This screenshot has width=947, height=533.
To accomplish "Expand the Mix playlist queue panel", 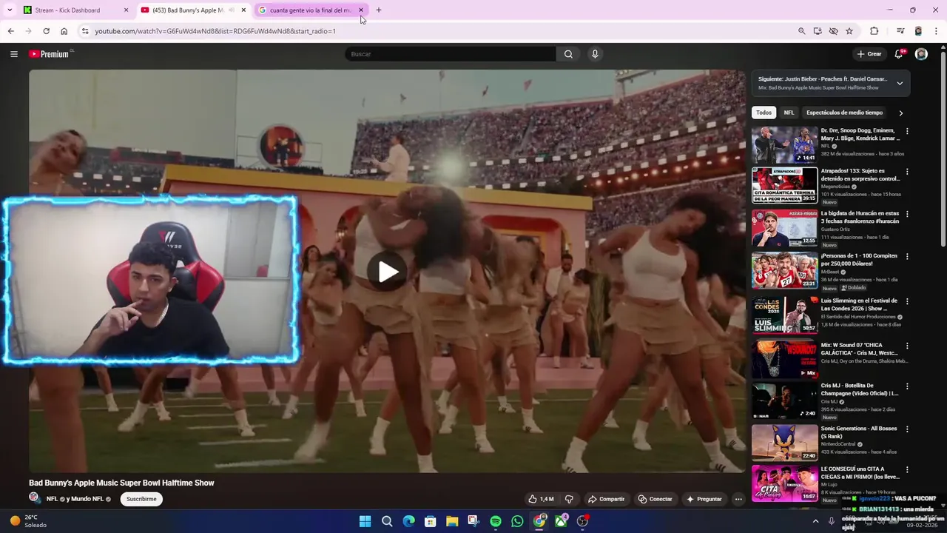I will tap(900, 83).
